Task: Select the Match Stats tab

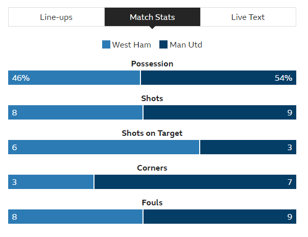Action: tap(152, 17)
